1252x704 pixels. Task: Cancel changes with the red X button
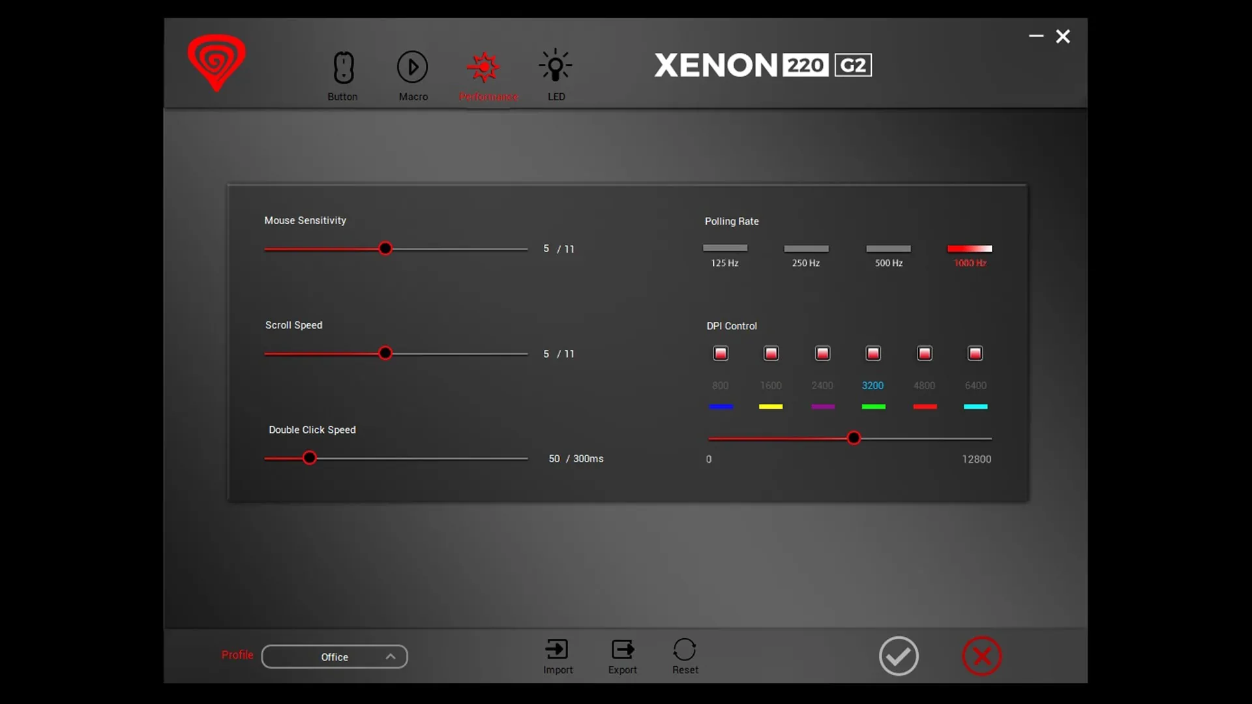981,656
